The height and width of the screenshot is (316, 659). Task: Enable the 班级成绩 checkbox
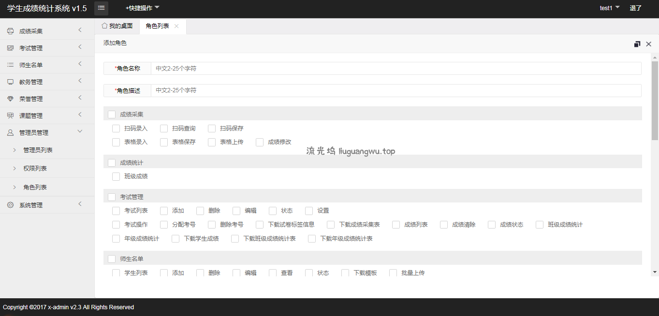[x=116, y=176]
